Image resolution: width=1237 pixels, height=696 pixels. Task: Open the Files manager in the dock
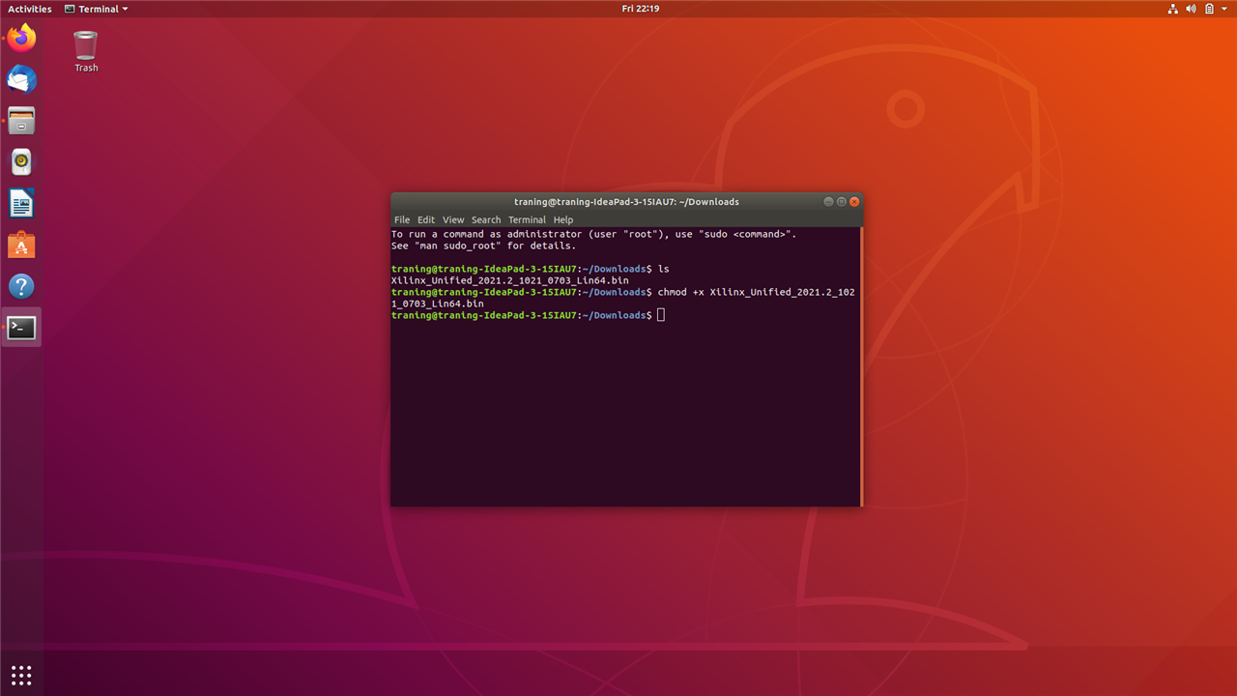pos(21,121)
